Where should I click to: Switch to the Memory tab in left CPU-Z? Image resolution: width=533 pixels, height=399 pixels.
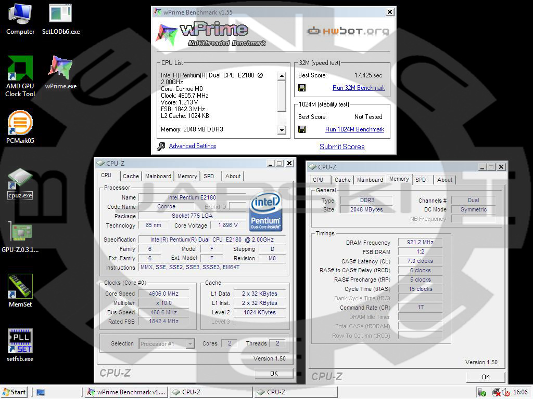(187, 176)
